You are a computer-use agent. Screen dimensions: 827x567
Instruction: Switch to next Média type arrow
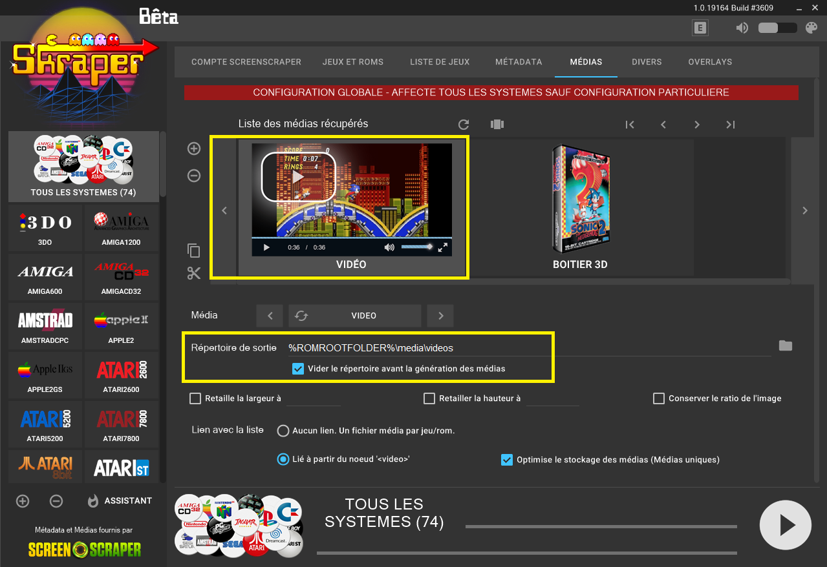pos(440,316)
